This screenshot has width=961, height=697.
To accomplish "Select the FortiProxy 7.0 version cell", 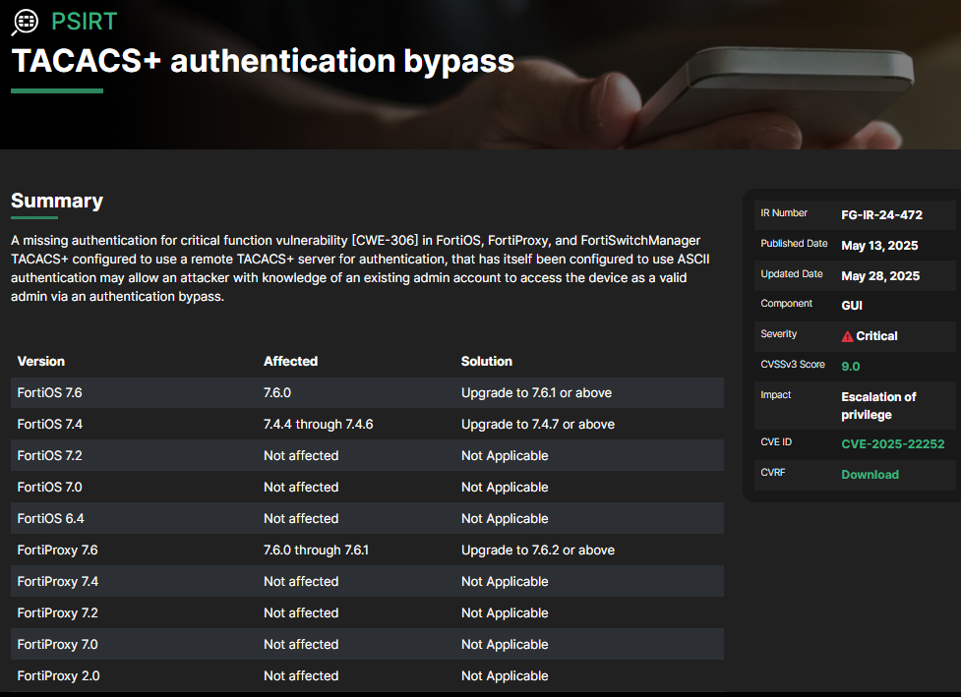I will [x=58, y=644].
